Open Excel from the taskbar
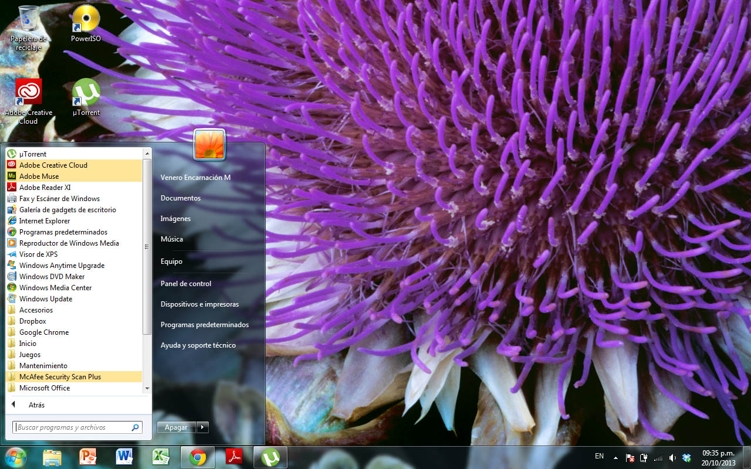The width and height of the screenshot is (751, 469). (161, 457)
